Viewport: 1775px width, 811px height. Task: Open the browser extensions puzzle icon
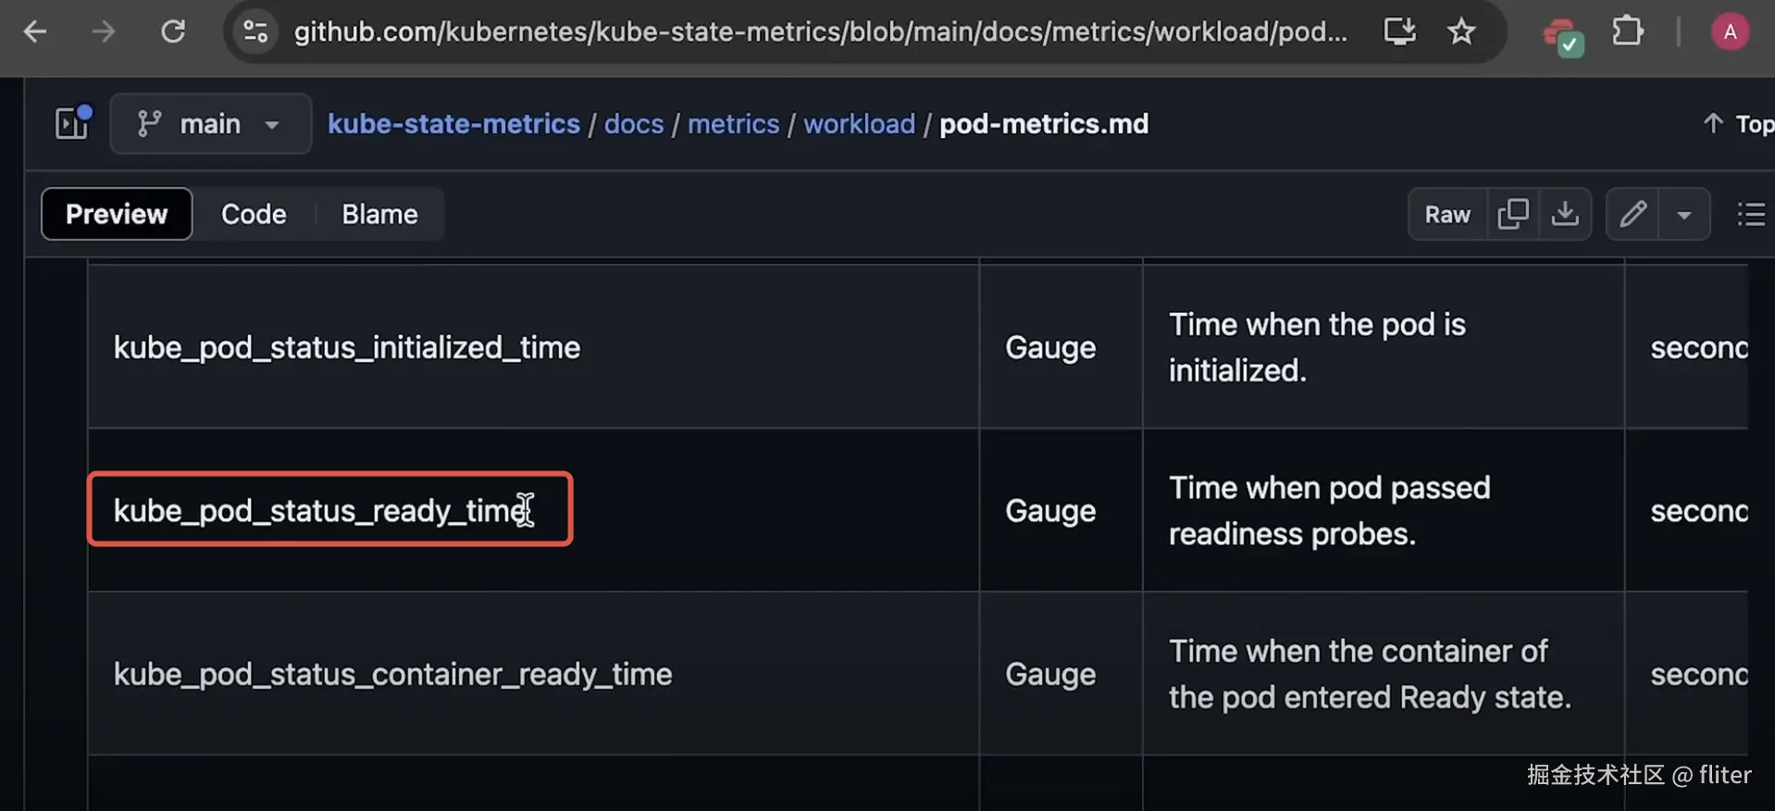click(1627, 31)
